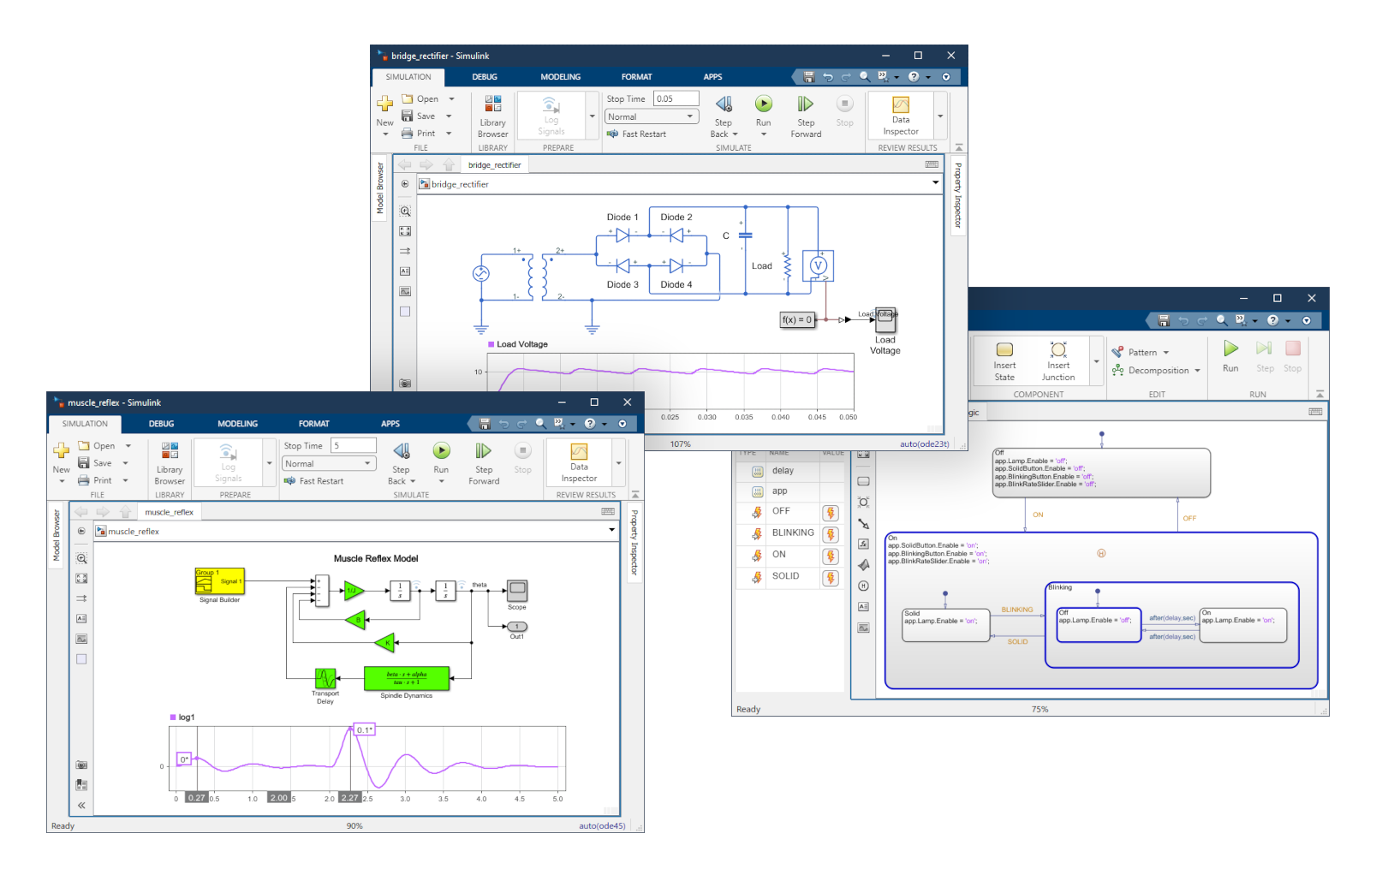The height and width of the screenshot is (887, 1376).
Task: Switch to the MODELING ribbon tab
Action: [560, 76]
